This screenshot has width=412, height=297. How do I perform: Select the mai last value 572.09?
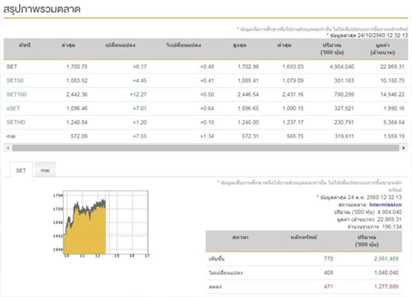[79, 136]
